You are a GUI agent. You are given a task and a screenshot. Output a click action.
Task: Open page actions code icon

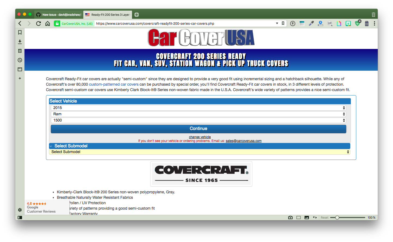pos(315,218)
